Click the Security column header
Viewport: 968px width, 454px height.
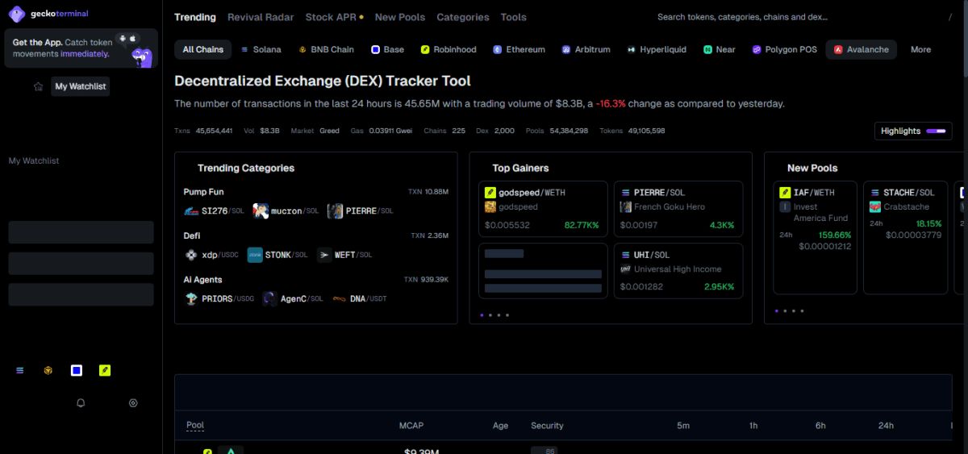(x=547, y=426)
